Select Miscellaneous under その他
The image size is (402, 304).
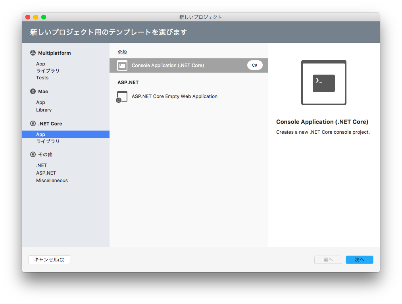[52, 181]
